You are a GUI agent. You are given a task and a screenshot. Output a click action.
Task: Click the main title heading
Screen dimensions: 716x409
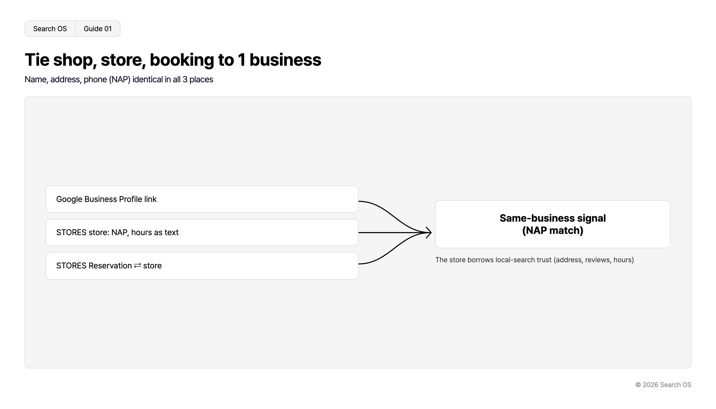point(173,60)
